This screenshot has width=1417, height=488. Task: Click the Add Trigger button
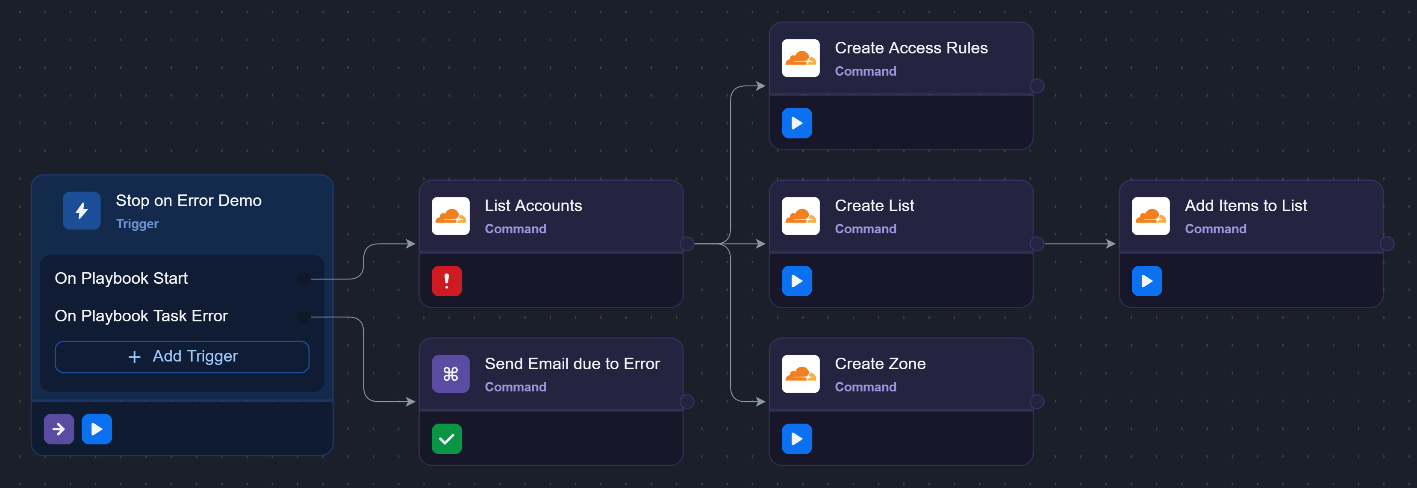tap(182, 356)
